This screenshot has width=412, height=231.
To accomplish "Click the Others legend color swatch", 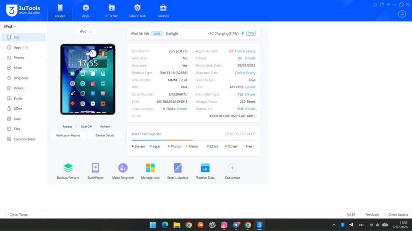I will 226,146.
